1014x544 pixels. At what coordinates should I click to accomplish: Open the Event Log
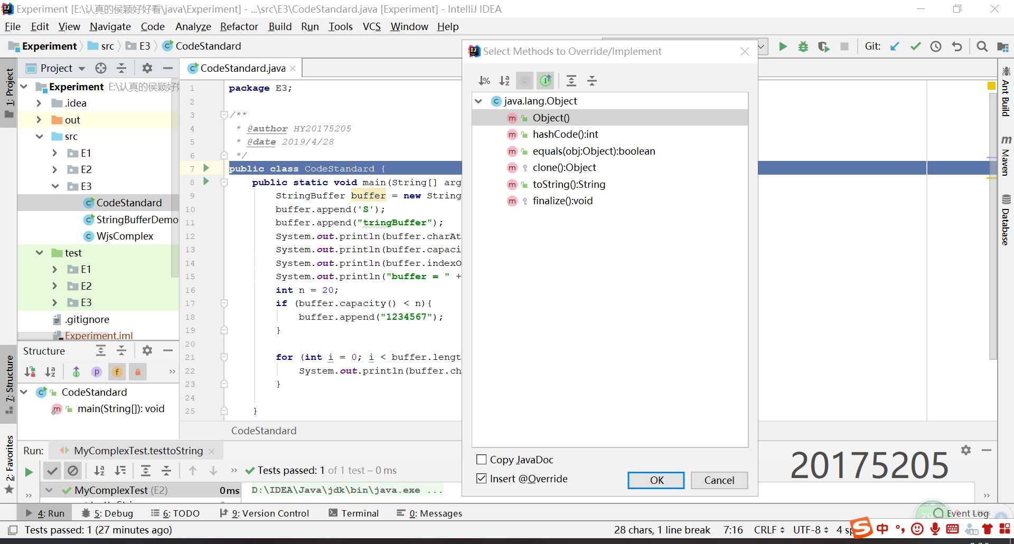tap(962, 513)
